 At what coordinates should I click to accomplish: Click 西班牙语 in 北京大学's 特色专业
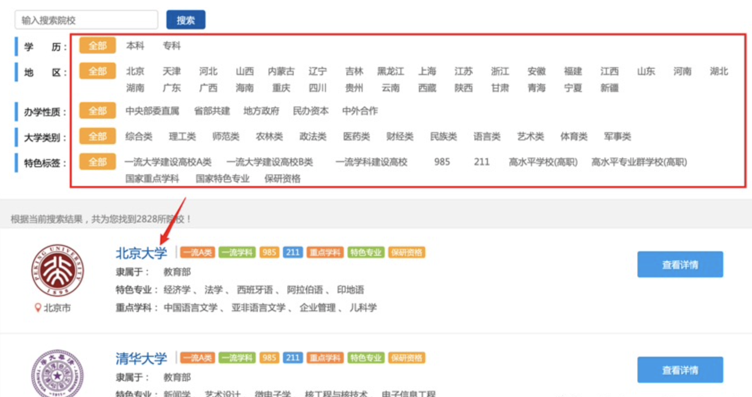[x=255, y=290]
